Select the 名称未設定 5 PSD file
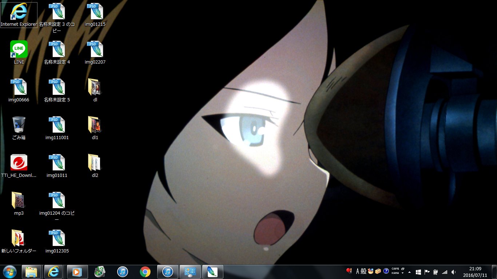Viewport: 497px width, 279px height. click(x=57, y=90)
